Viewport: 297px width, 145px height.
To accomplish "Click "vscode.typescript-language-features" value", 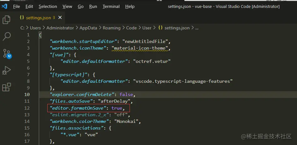I will tap(183, 81).
